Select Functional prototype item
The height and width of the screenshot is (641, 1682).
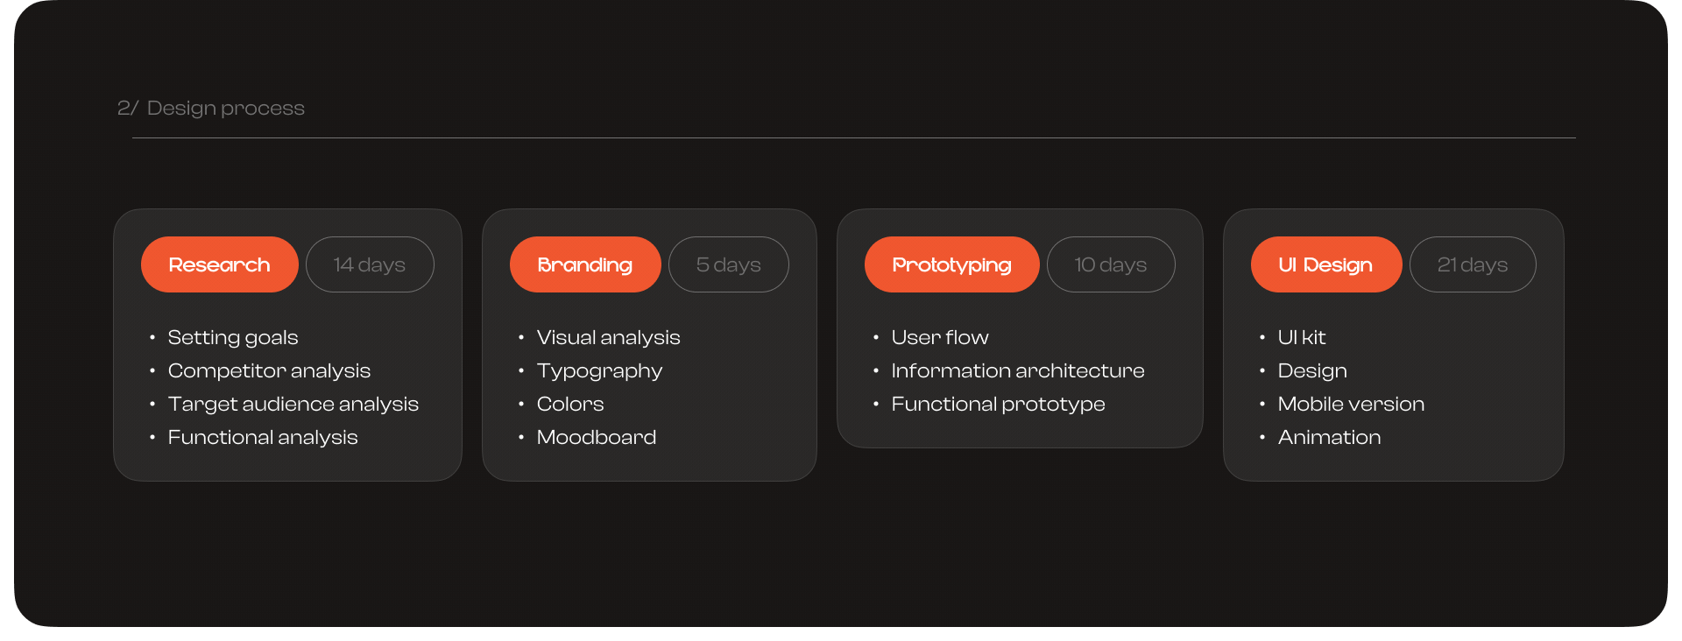(998, 404)
